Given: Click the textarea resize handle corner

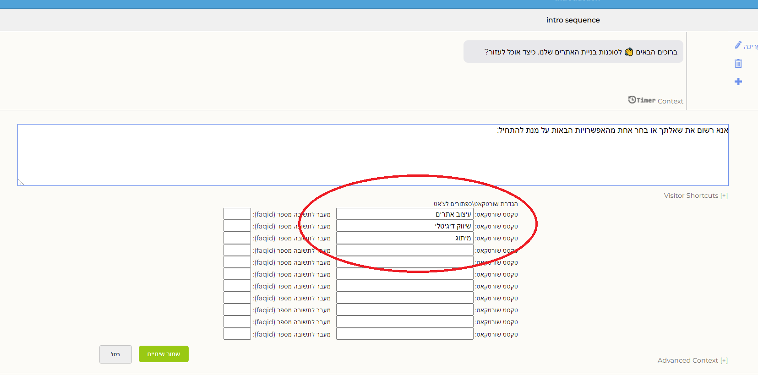Looking at the screenshot, I should click(21, 182).
